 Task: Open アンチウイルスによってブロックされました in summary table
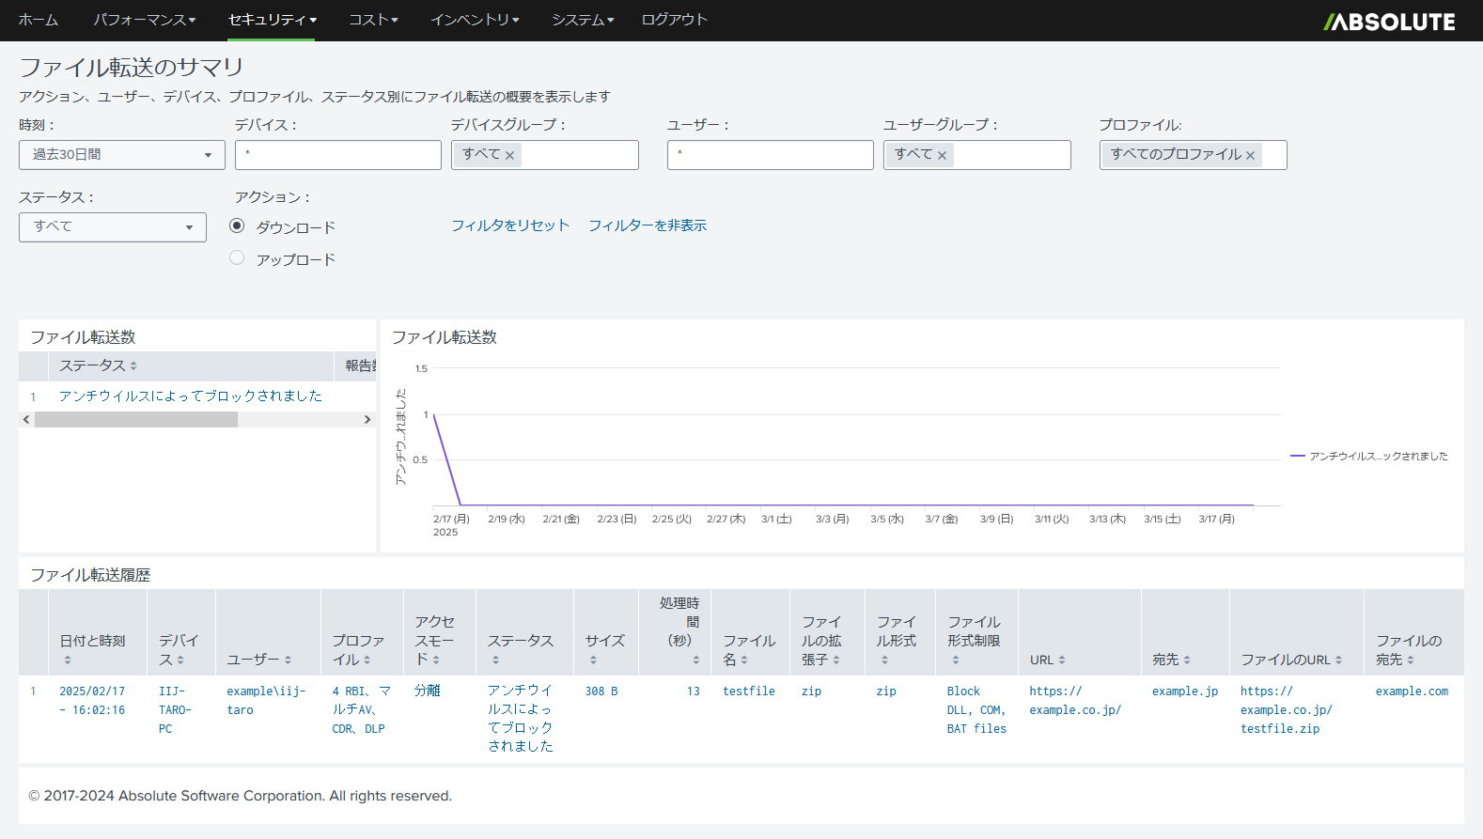click(x=191, y=396)
